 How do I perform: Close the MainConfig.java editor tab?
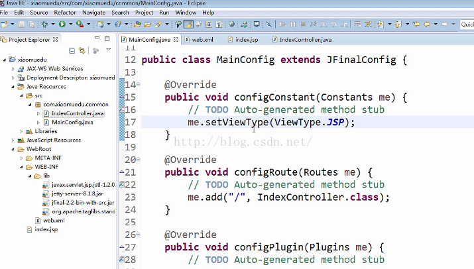coord(176,40)
